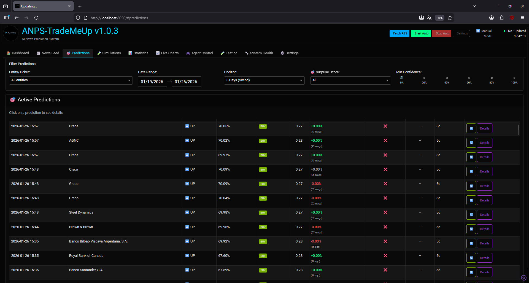Select the 40% Min Confidence mark

click(x=447, y=78)
